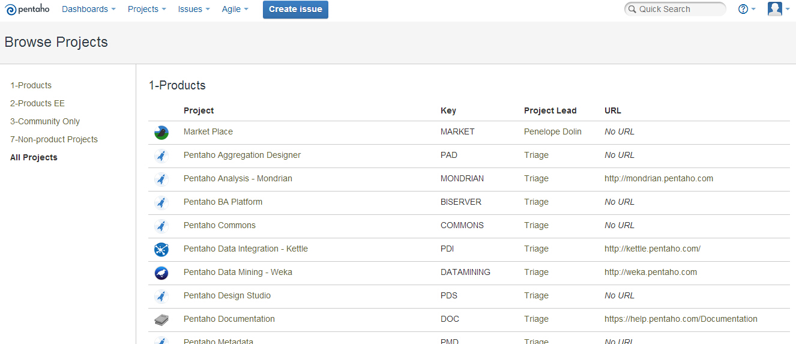Image resolution: width=796 pixels, height=344 pixels.
Task: Expand the Agile dropdown menu
Action: 235,9
